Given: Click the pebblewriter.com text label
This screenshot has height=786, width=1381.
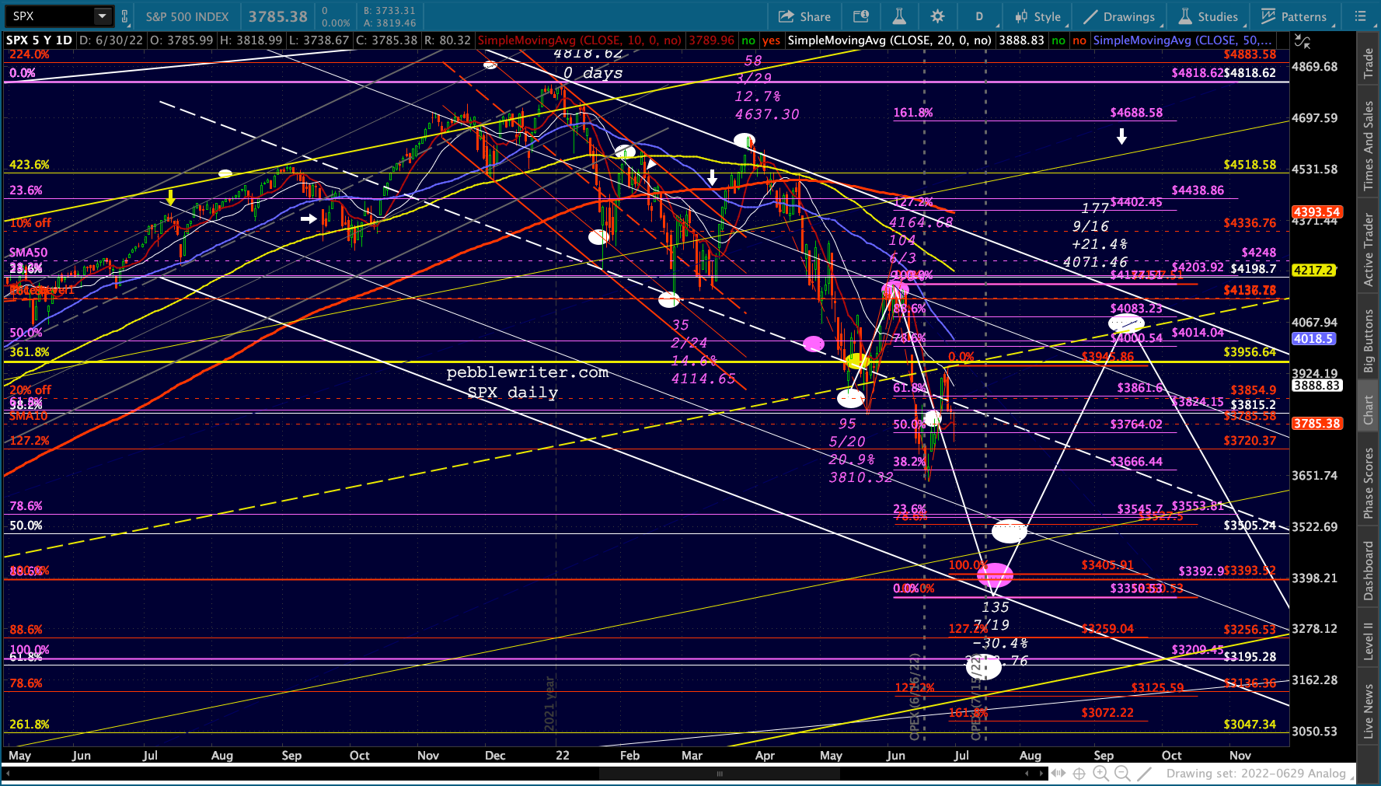Looking at the screenshot, I should 528,372.
